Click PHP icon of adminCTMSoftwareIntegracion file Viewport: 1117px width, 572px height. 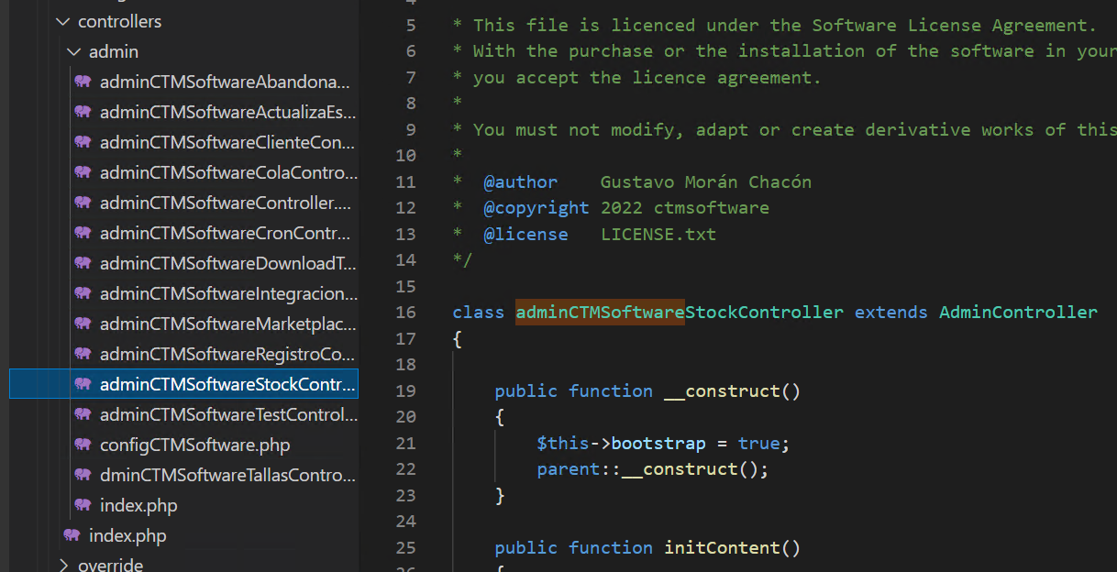click(83, 293)
